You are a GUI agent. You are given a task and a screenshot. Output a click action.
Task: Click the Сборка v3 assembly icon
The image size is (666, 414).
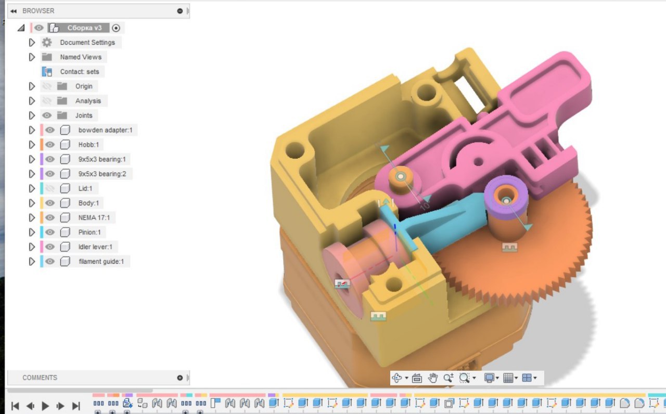coord(54,28)
